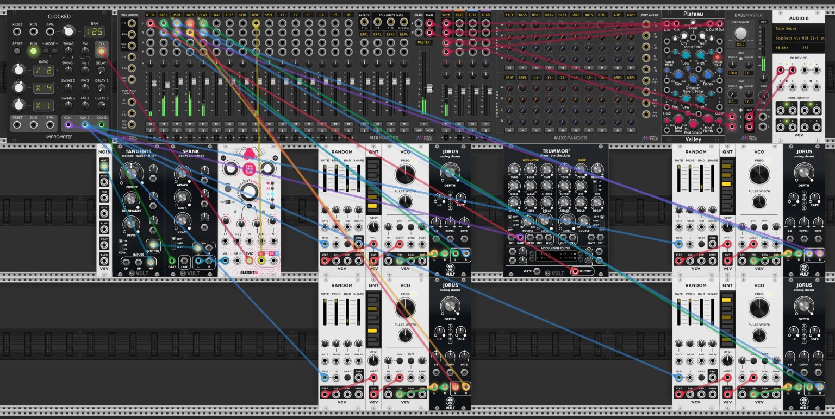The height and width of the screenshot is (419, 835).
Task: Open the HATS track label menu in MixMaster
Action: (x=190, y=15)
